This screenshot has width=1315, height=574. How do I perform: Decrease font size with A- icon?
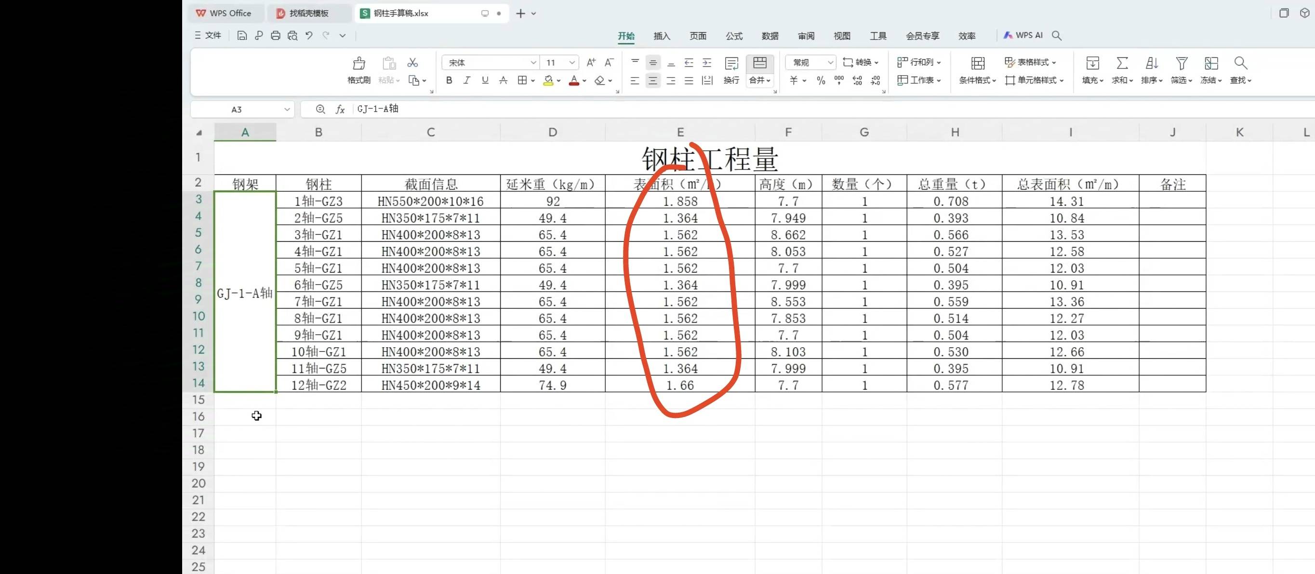(x=609, y=62)
